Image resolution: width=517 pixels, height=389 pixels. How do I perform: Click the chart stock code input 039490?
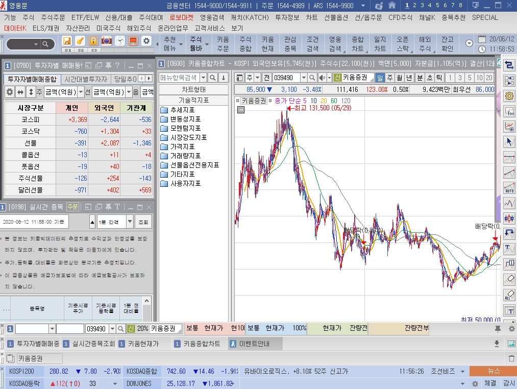pos(286,78)
